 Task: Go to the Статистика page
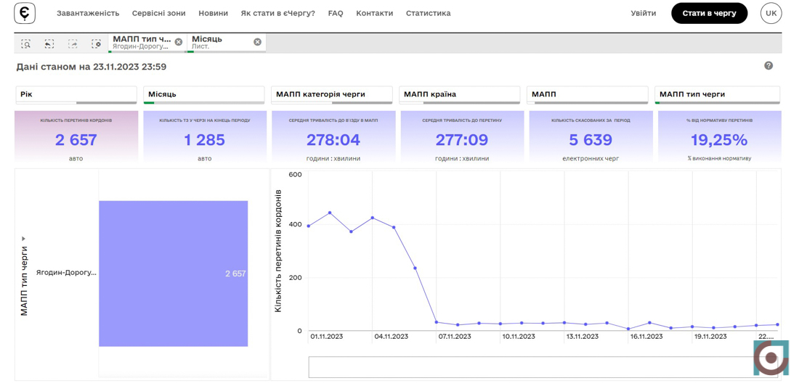tap(428, 13)
